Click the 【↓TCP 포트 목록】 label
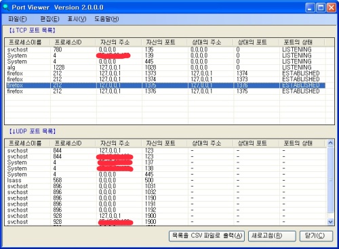The image size is (339, 249). (32, 30)
